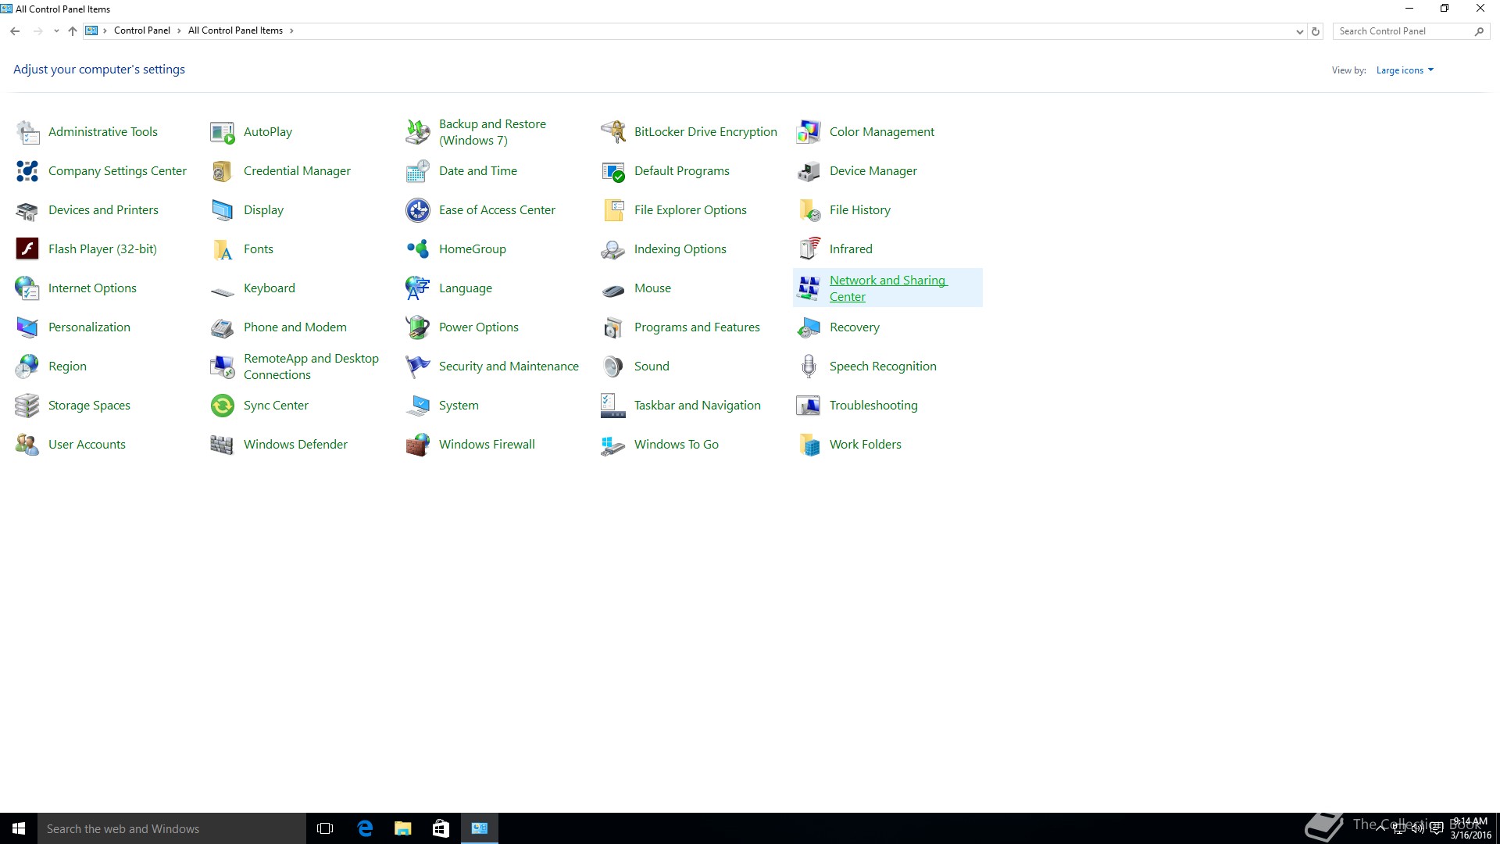Expand the chevron after Control Panel breadcrumb
Image resolution: width=1500 pixels, height=844 pixels.
click(x=179, y=30)
